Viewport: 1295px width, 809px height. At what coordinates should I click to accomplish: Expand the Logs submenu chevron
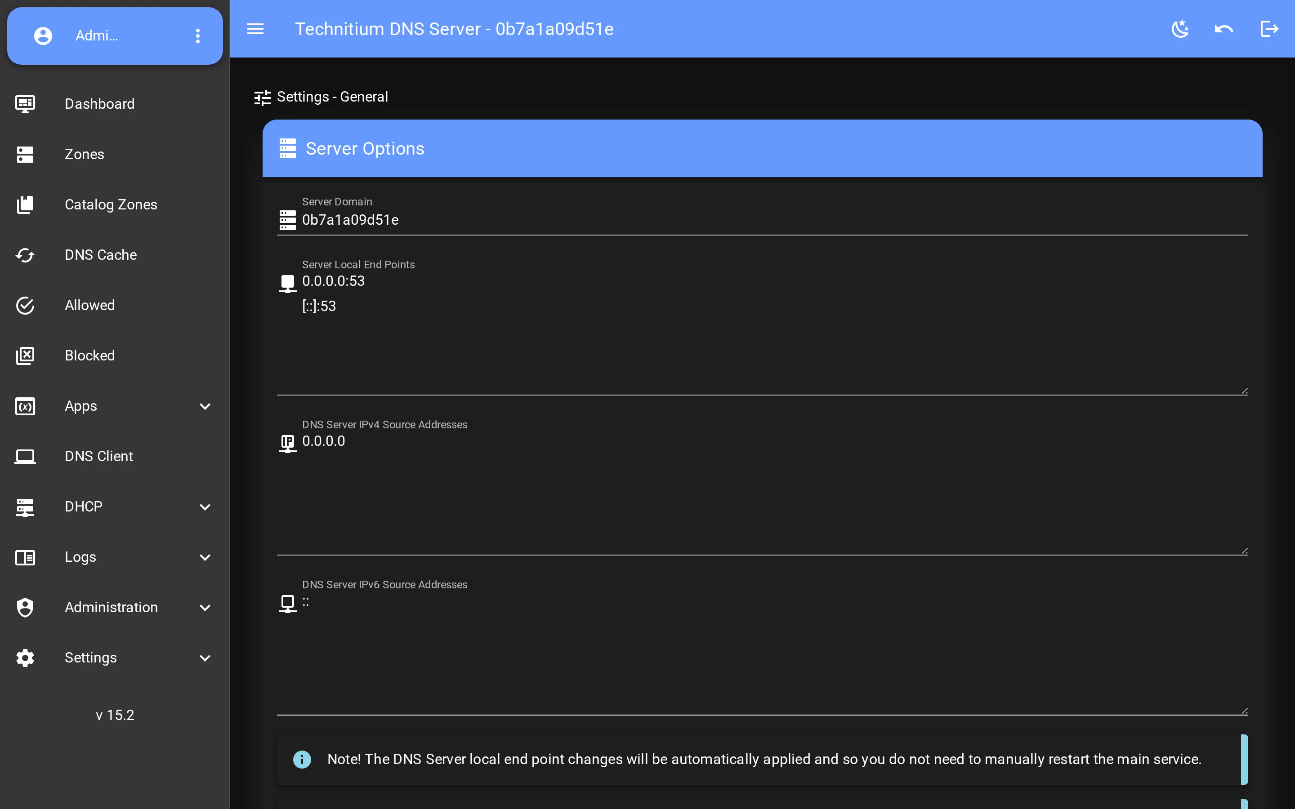pos(205,557)
